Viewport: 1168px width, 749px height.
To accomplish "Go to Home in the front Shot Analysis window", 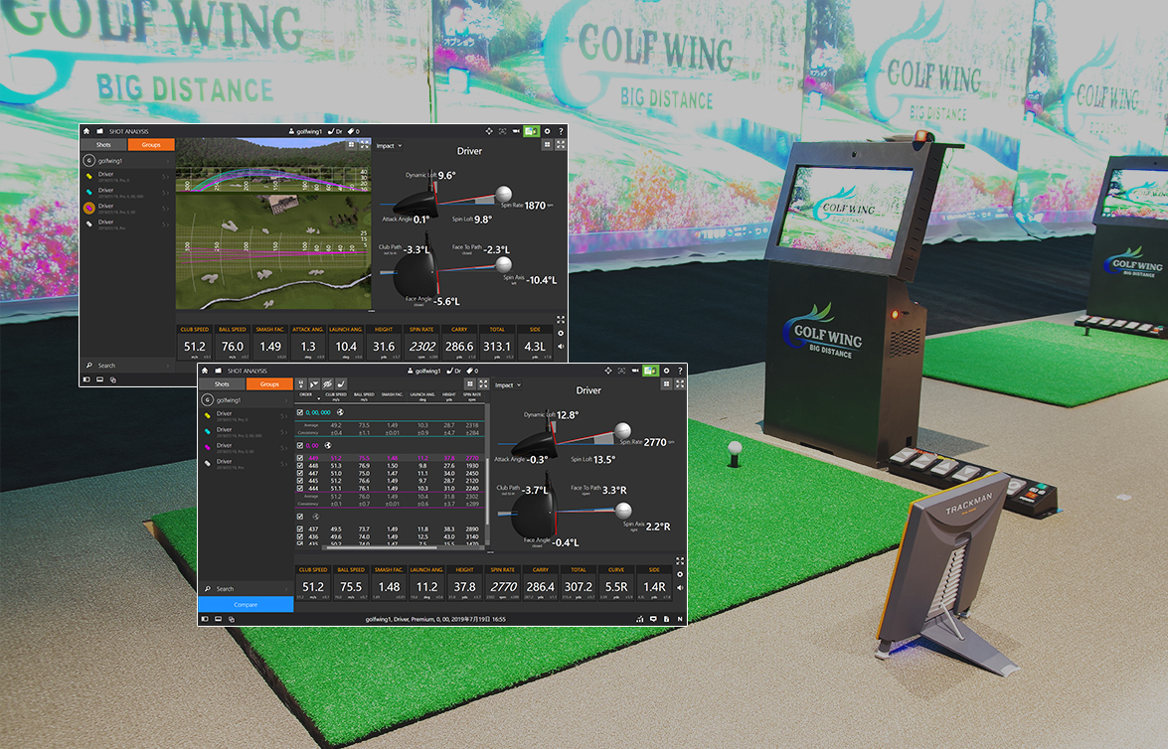I will [205, 371].
